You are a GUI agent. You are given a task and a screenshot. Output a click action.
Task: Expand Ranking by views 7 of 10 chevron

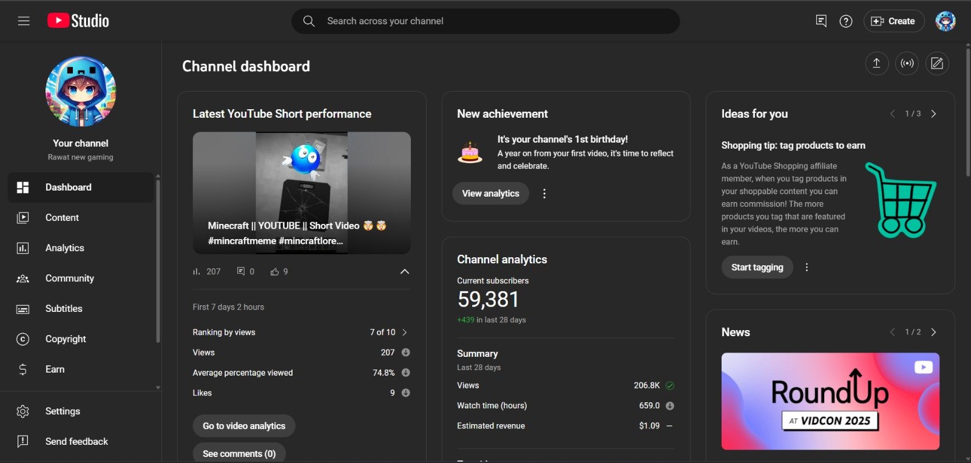click(x=405, y=333)
